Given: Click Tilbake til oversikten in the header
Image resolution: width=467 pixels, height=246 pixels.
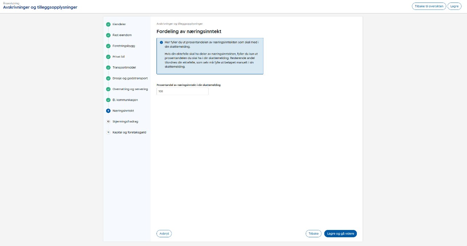Looking at the screenshot, I should (429, 6).
